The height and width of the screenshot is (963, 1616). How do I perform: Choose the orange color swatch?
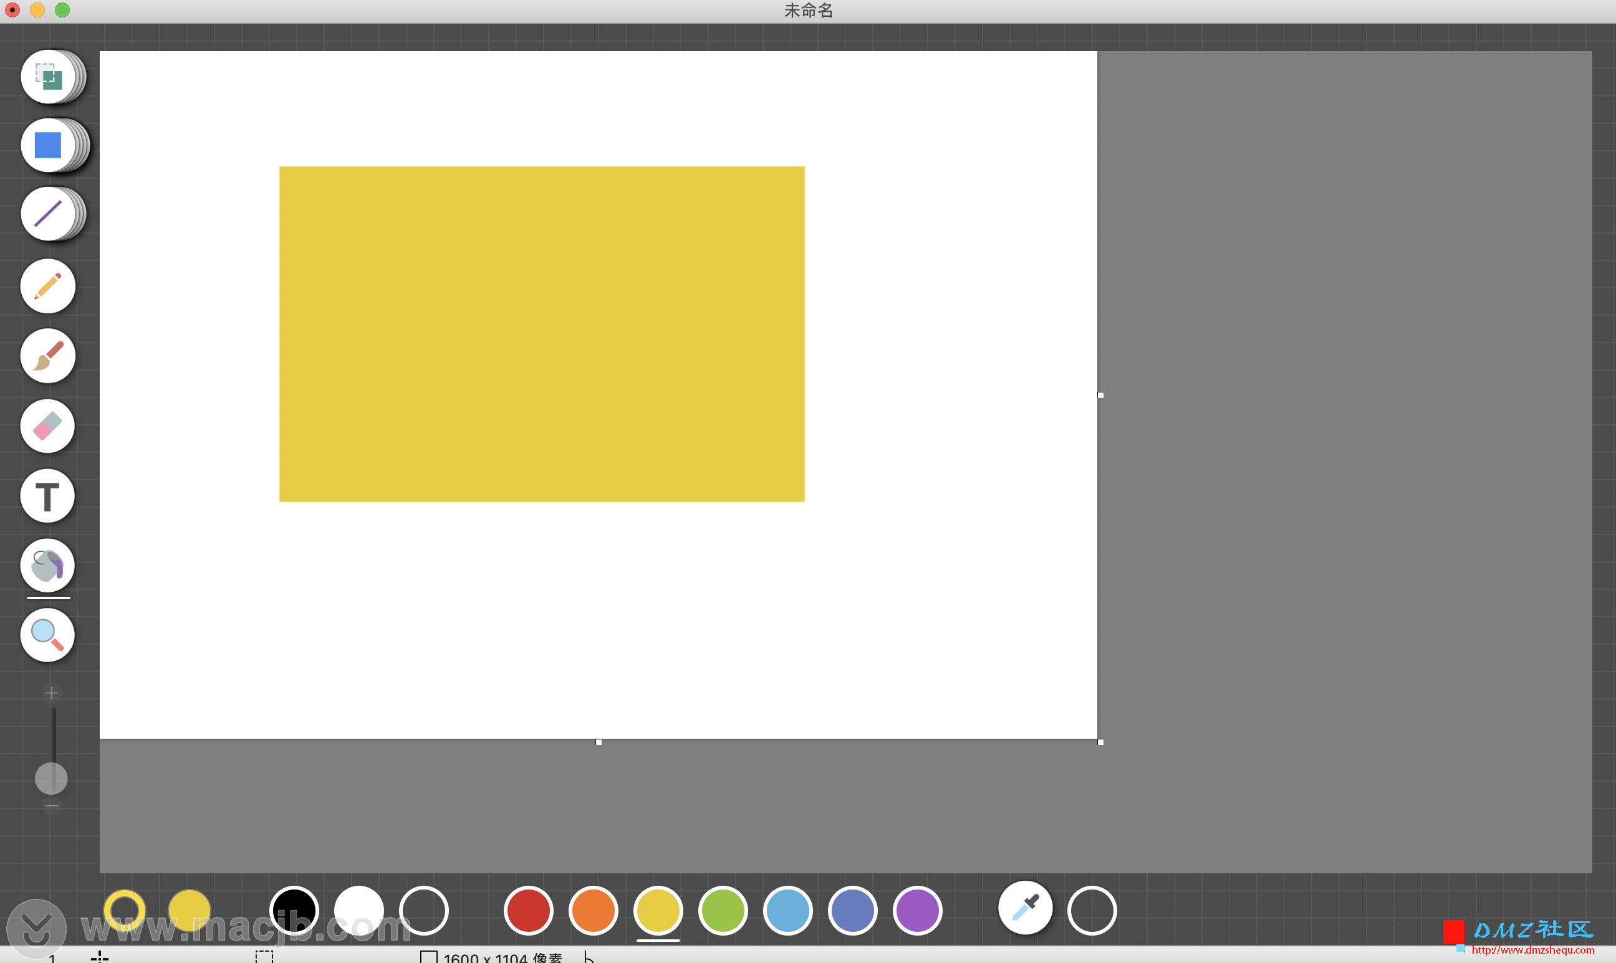[x=593, y=911]
